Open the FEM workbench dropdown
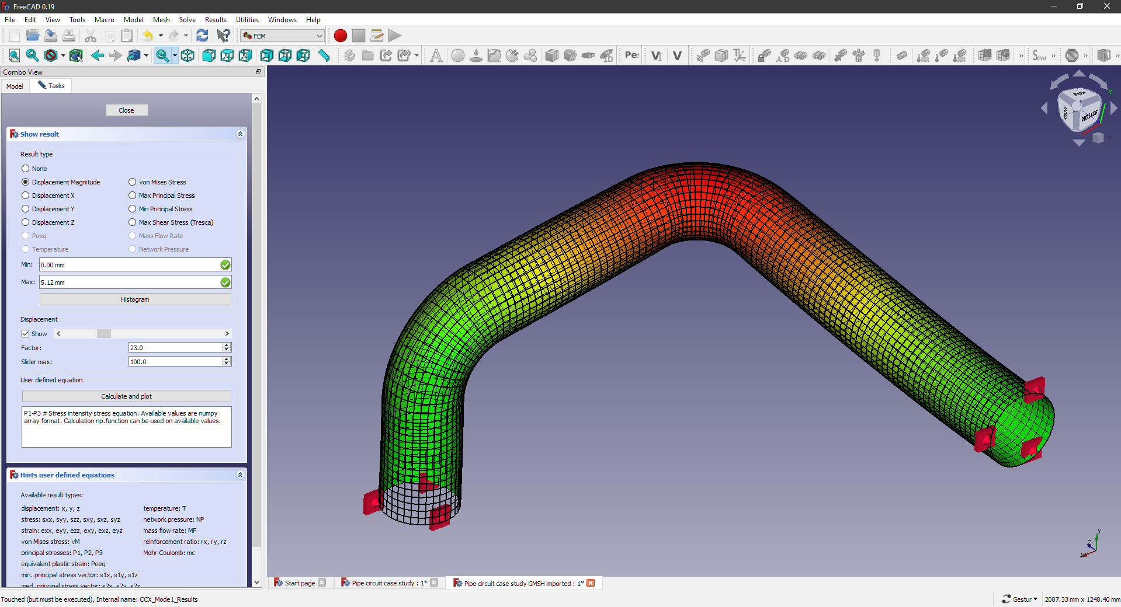Viewport: 1121px width, 607px height. (x=319, y=36)
